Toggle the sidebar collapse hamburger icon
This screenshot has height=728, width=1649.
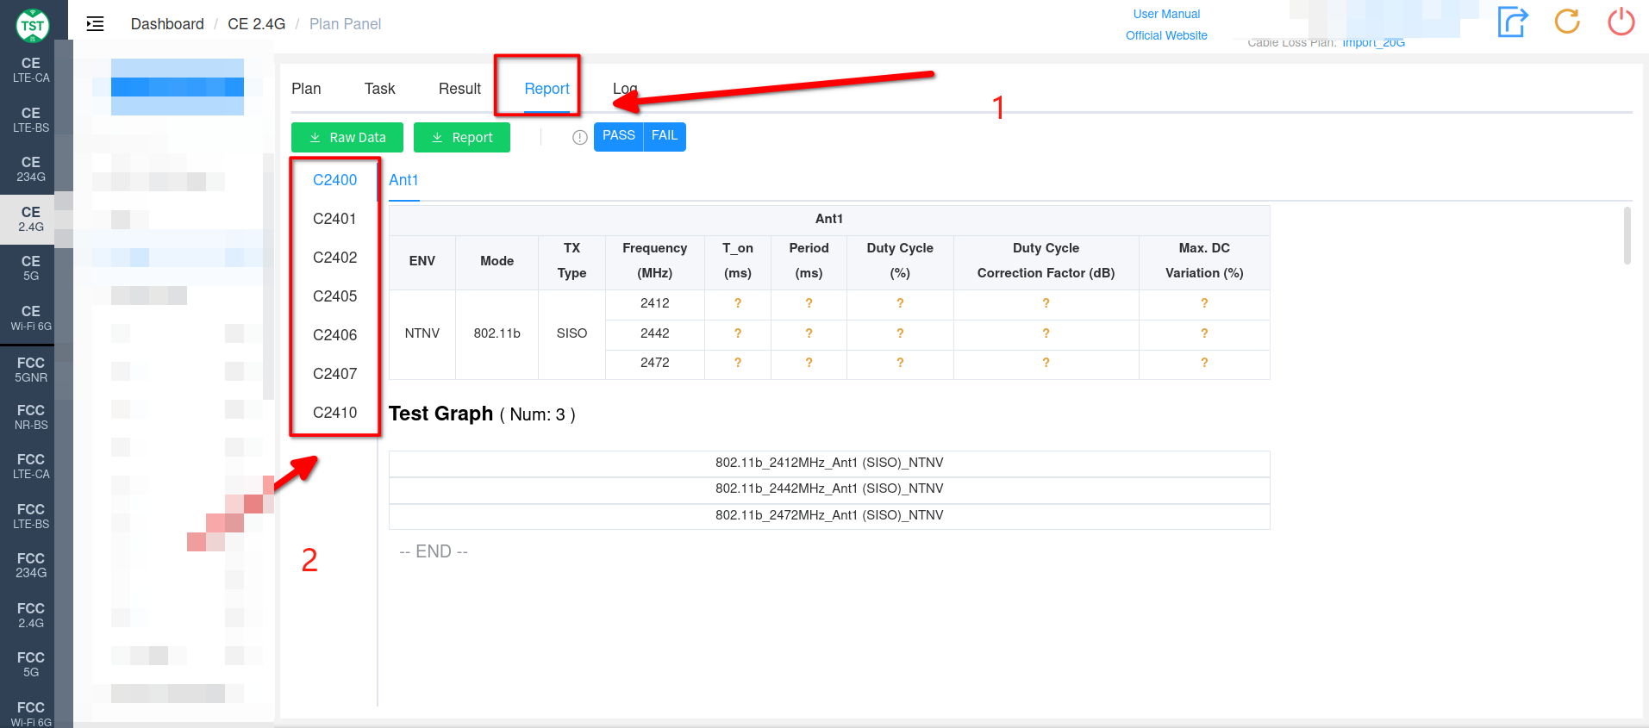coord(95,24)
